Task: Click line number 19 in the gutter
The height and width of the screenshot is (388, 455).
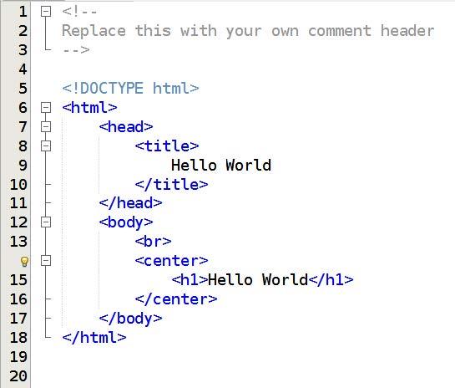Action: point(18,356)
